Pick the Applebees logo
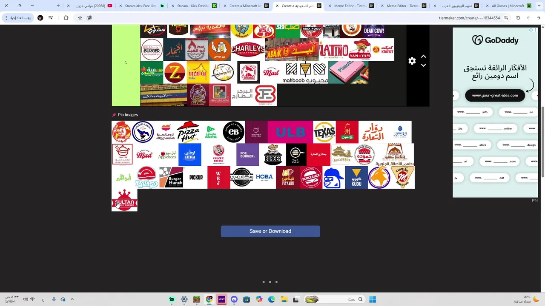This screenshot has width=545, height=306. coord(167,155)
